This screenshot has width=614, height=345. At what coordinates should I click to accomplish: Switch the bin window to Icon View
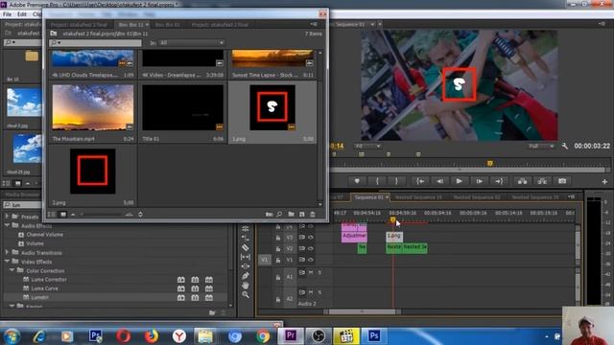click(x=63, y=215)
